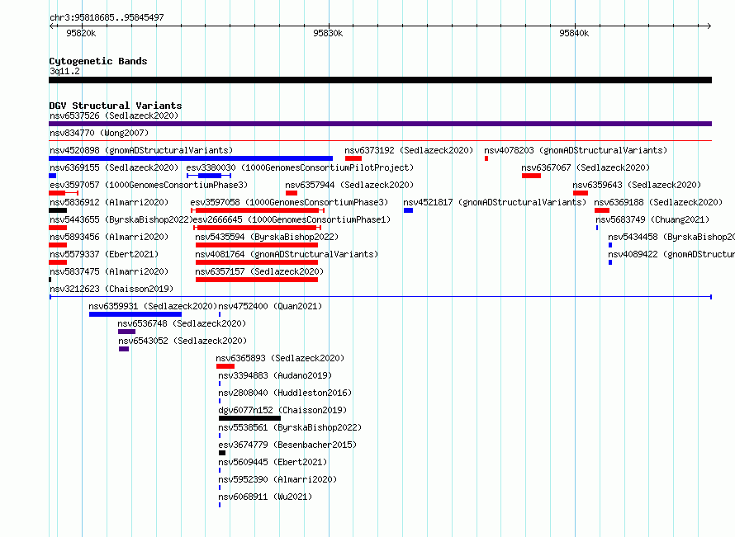The width and height of the screenshot is (735, 537).
Task: Click nsv3394883 (Audano2019) label
Action: click(x=275, y=375)
